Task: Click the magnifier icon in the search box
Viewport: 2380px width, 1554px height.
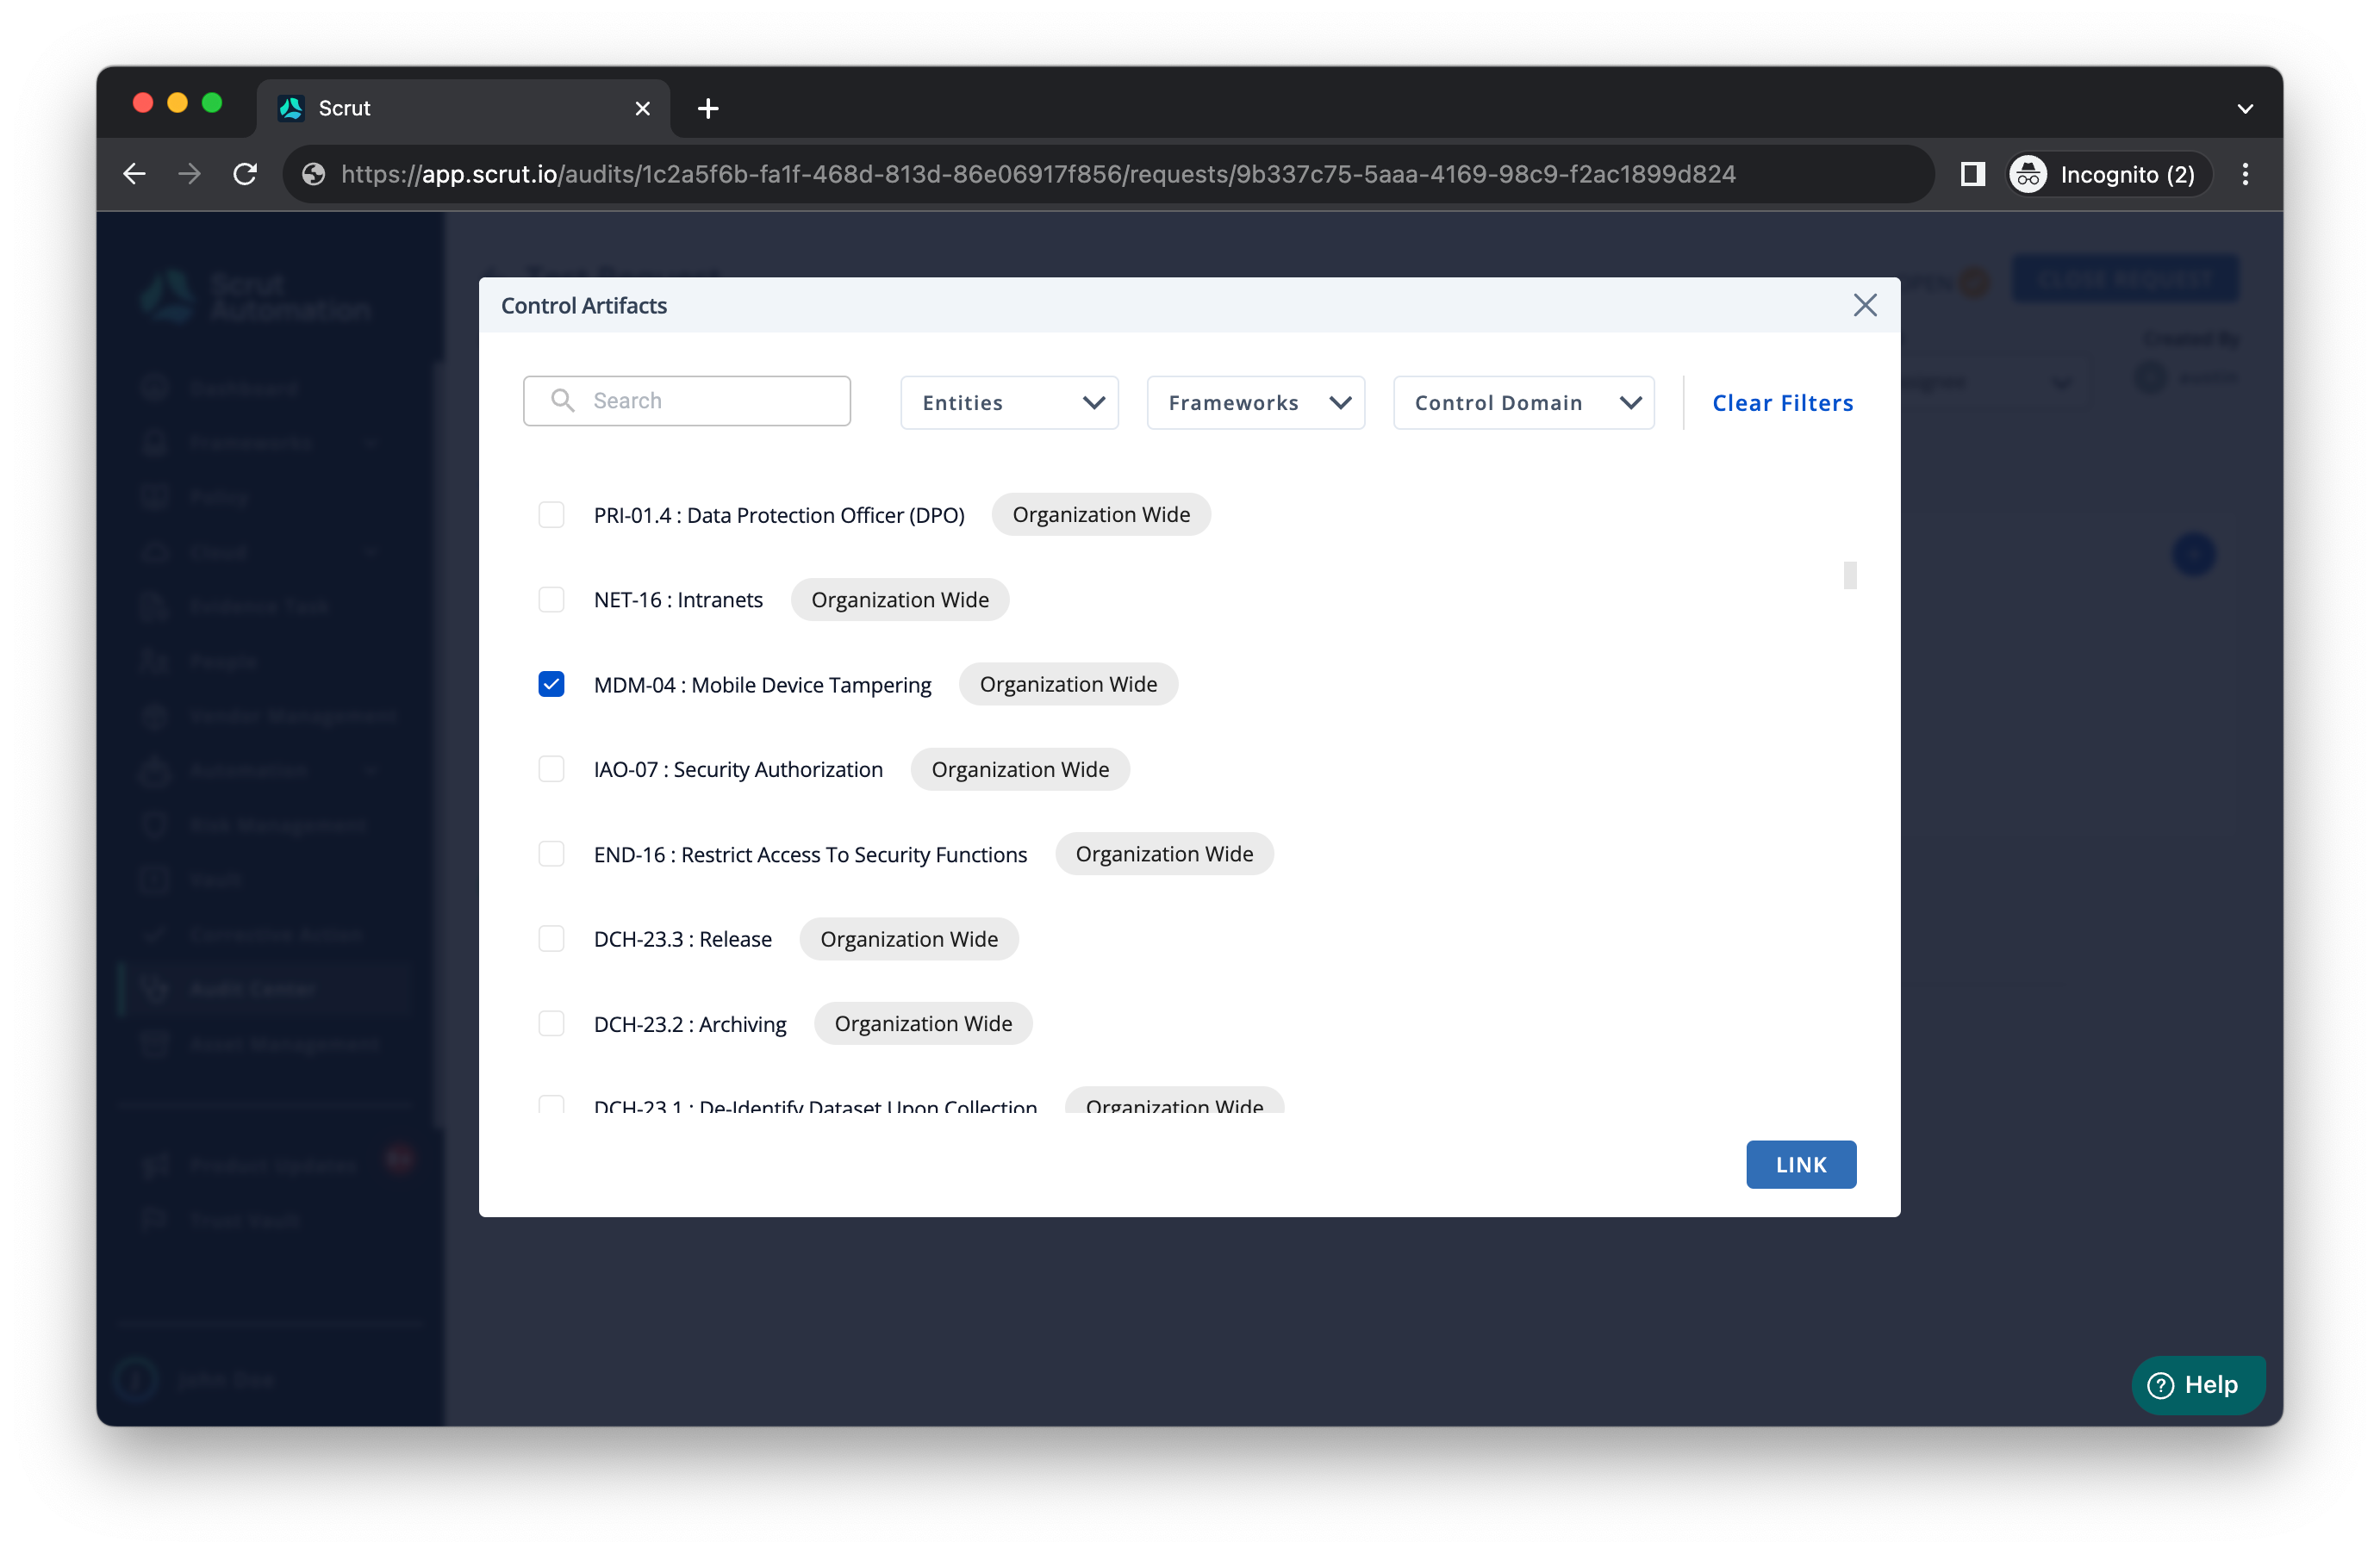Action: [563, 401]
